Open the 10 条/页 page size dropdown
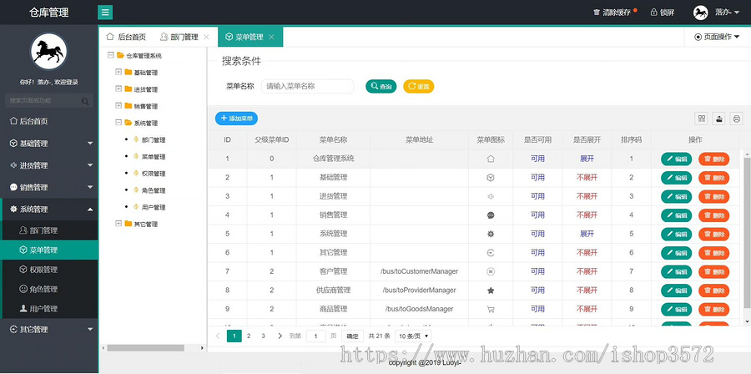 click(x=413, y=336)
